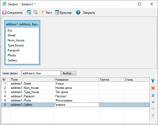The image size is (158, 125).
Task: Open field properties with the wrench icon
Action: coord(153,80)
